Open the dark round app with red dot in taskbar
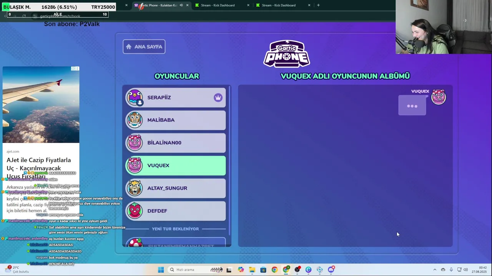This screenshot has width=492, height=276. 297,270
